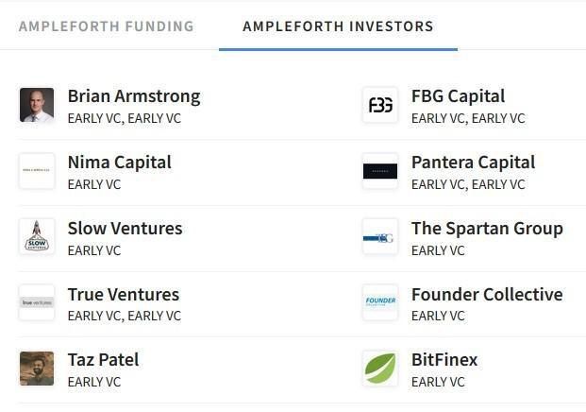Open the Pantera Capital name link

point(473,163)
